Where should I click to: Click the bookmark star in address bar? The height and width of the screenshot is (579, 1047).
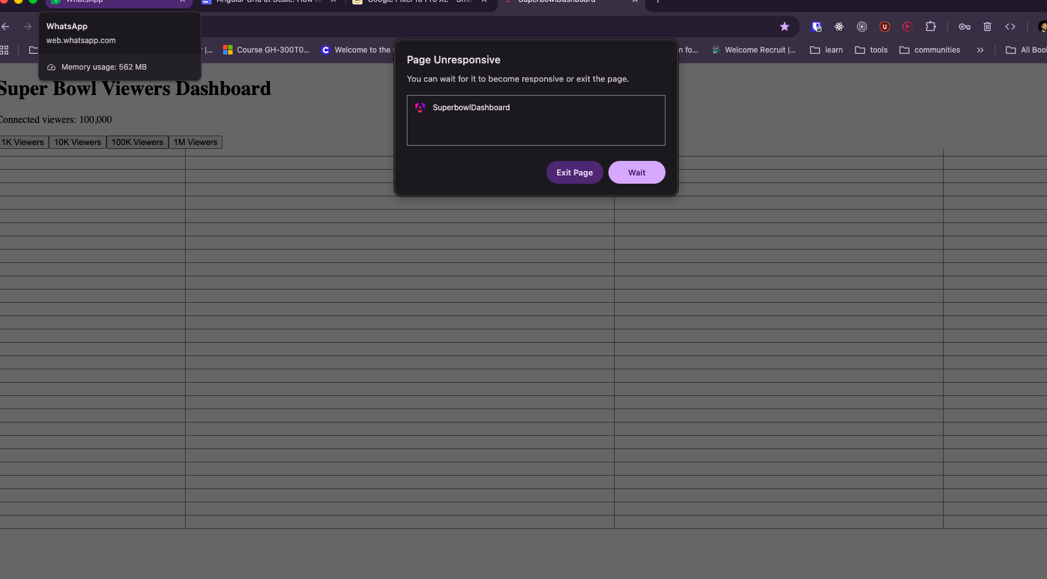pyautogui.click(x=785, y=27)
